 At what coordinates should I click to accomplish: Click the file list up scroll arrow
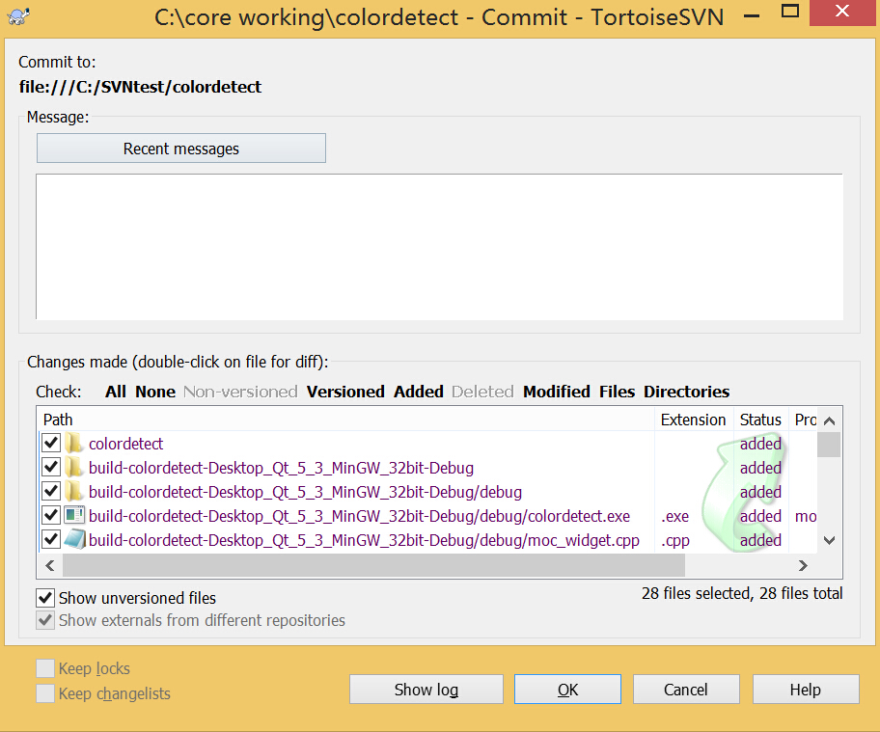click(x=829, y=420)
